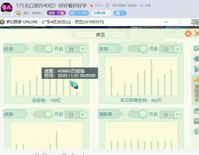Click the flame popularity icon 75773
This screenshot has width=199, height=155.
tap(92, 5)
